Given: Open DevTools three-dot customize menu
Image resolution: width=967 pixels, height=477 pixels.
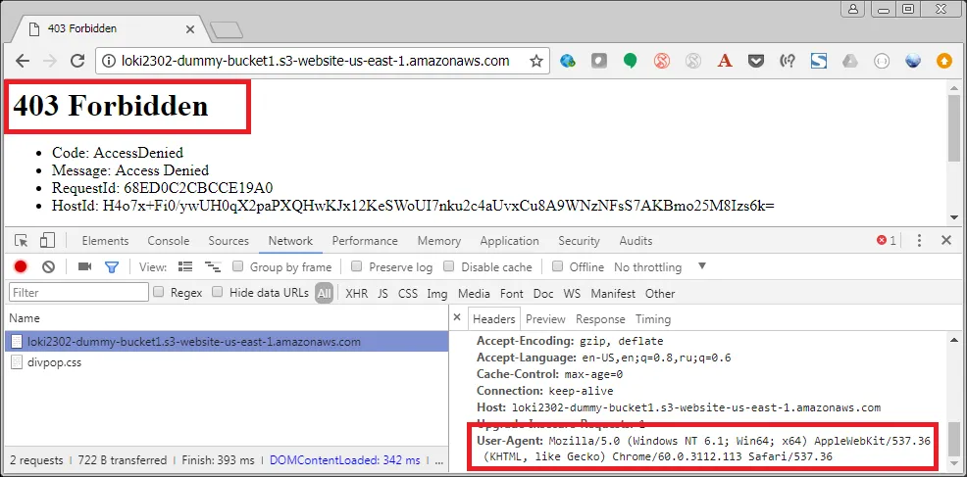Looking at the screenshot, I should point(921,241).
